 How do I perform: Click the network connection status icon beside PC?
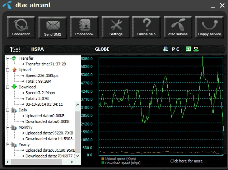[x=165, y=49]
